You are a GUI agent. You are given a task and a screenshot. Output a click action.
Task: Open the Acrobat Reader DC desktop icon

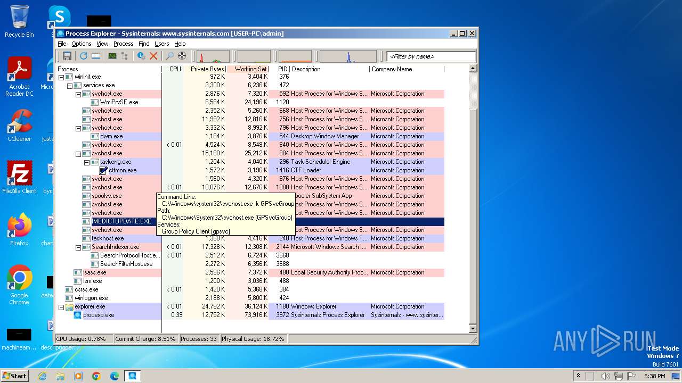[19, 77]
